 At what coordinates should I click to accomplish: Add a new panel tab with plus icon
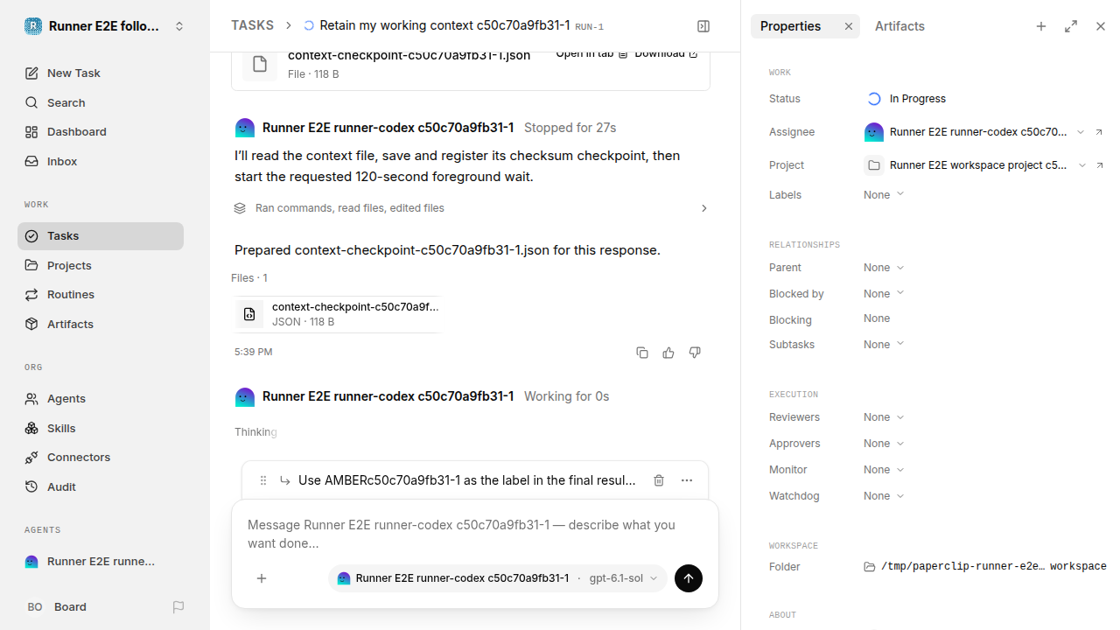[x=1041, y=26]
